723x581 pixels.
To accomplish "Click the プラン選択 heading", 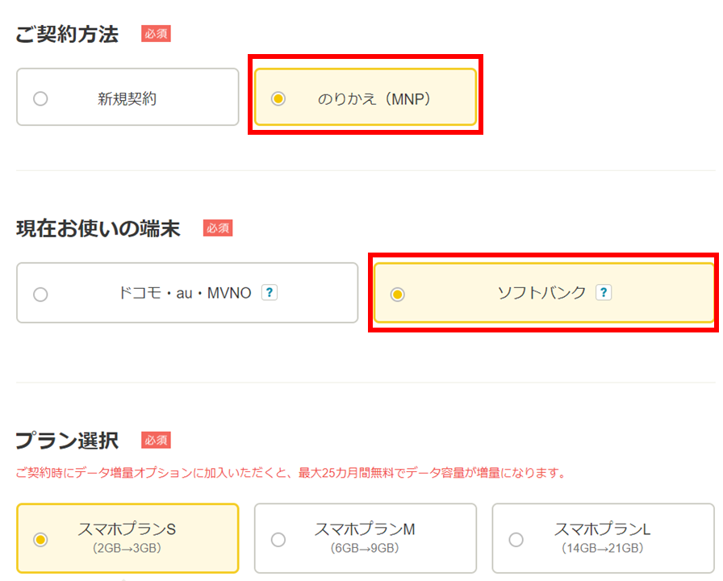I will pyautogui.click(x=67, y=441).
